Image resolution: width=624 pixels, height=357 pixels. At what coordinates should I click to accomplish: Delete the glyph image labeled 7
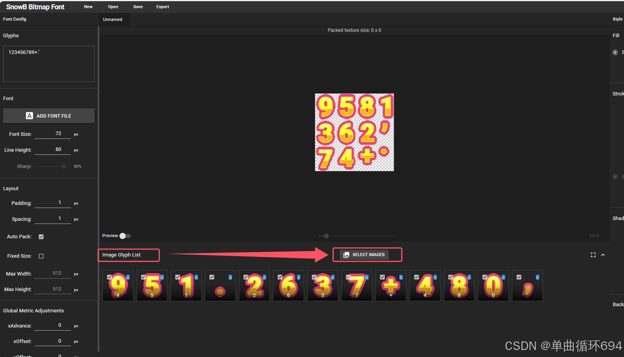click(x=367, y=277)
